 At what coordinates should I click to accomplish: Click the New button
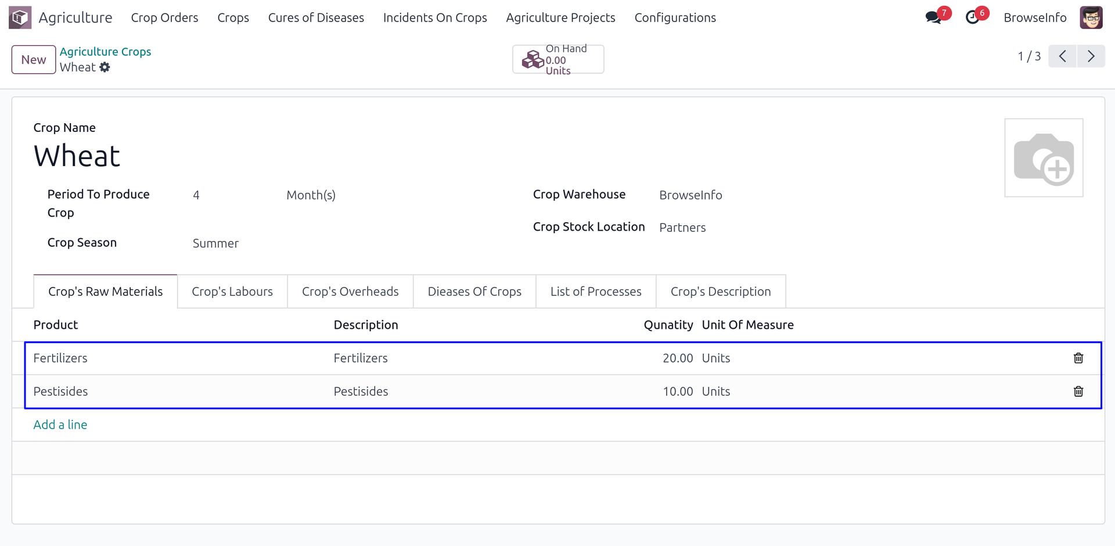34,60
